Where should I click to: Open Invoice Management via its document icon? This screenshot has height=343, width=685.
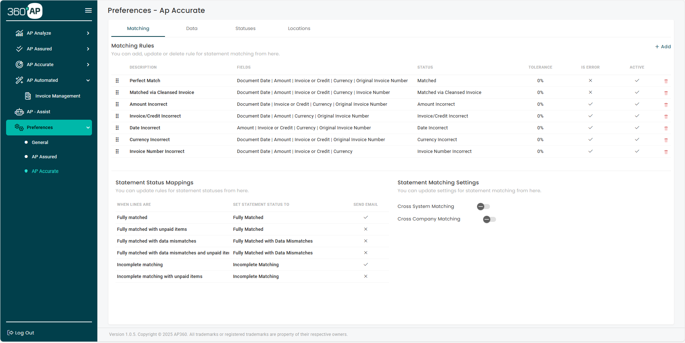(28, 96)
